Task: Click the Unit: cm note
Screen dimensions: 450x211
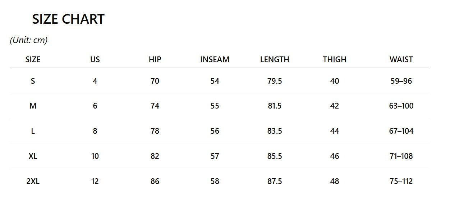Action: coord(29,40)
